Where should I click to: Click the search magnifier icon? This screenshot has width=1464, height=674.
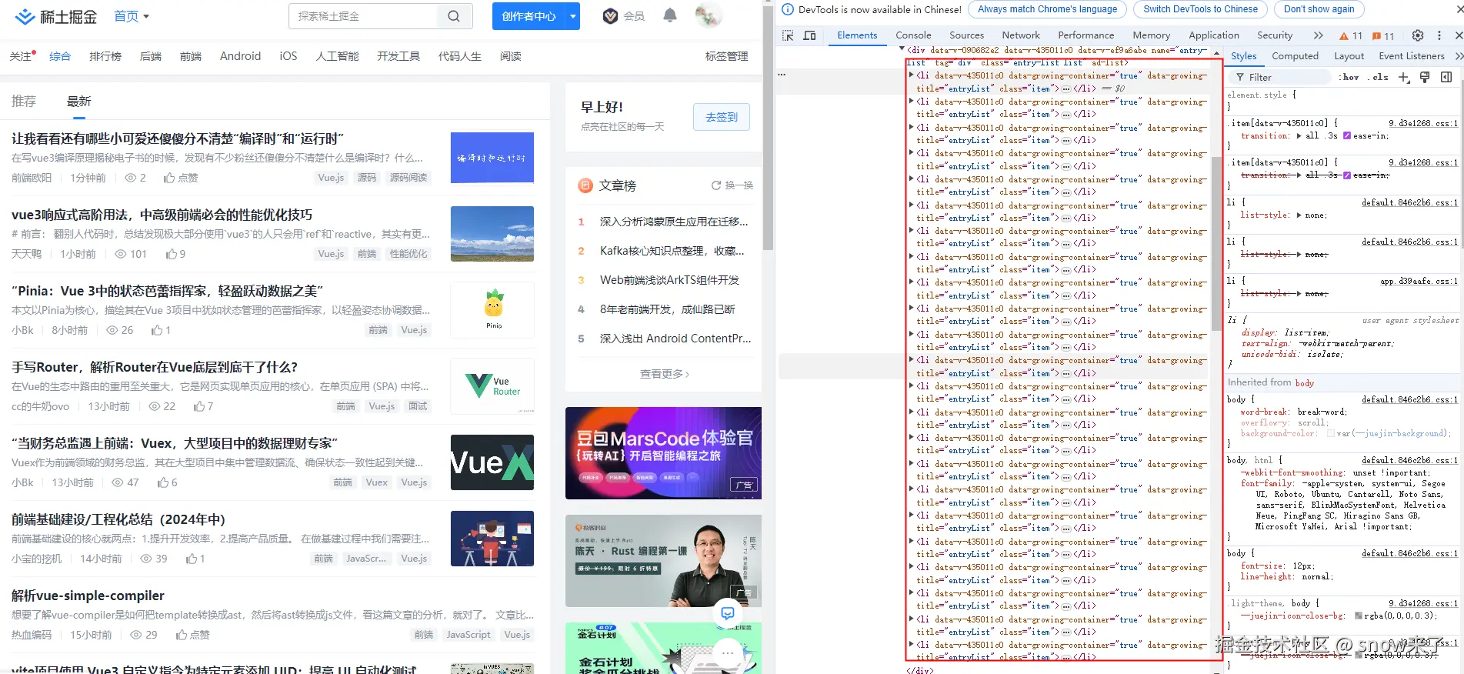pos(454,16)
